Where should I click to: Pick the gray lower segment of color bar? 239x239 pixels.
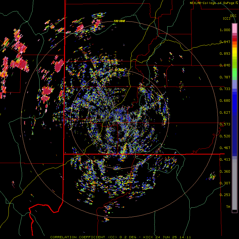point(234,185)
